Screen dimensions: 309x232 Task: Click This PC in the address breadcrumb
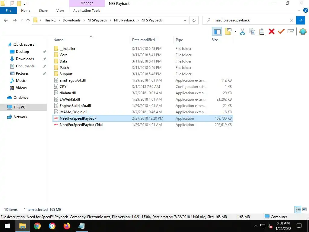(50, 20)
